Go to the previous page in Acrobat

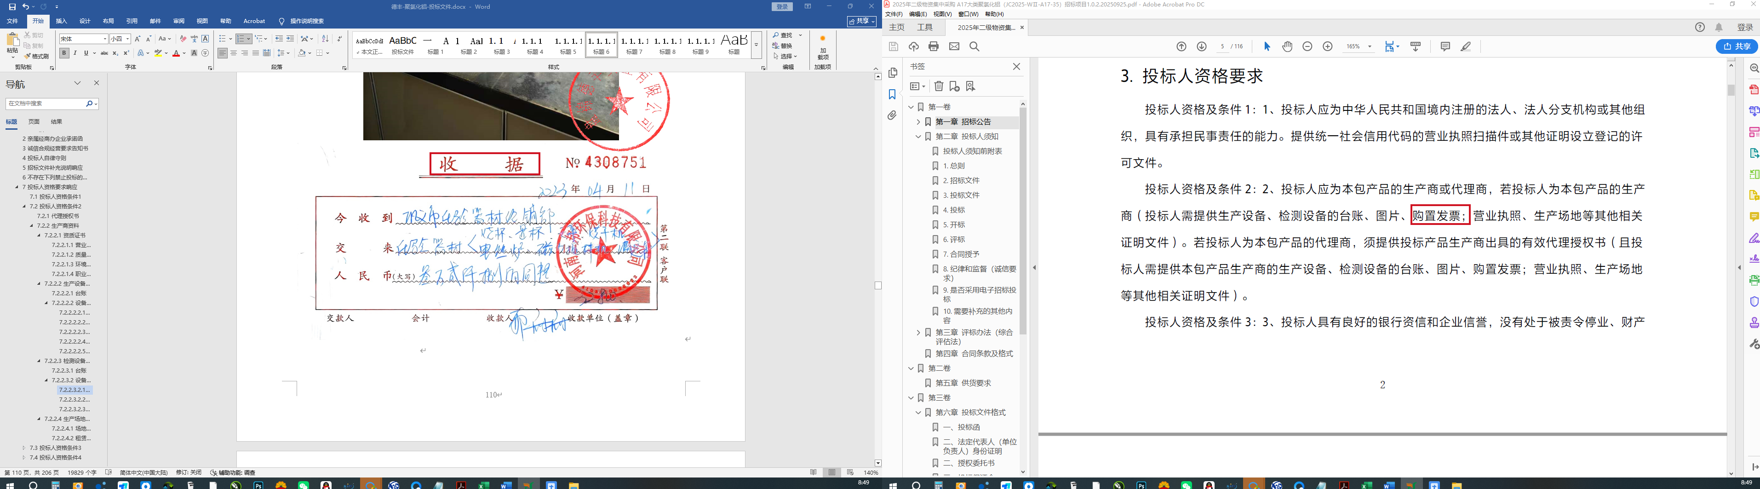pos(1181,46)
